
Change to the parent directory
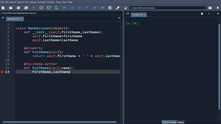click(218, 8)
